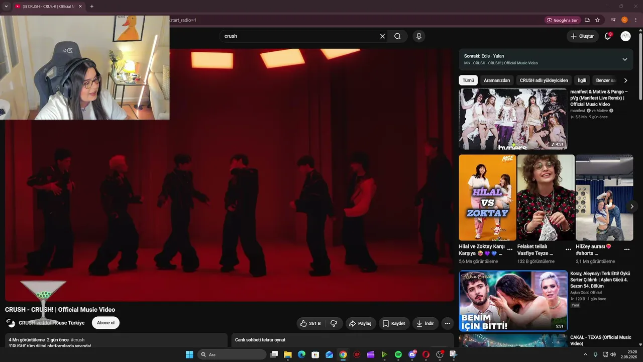Close the CRUSH - CRUSH! browser tab
643x362 pixels.
click(80, 7)
